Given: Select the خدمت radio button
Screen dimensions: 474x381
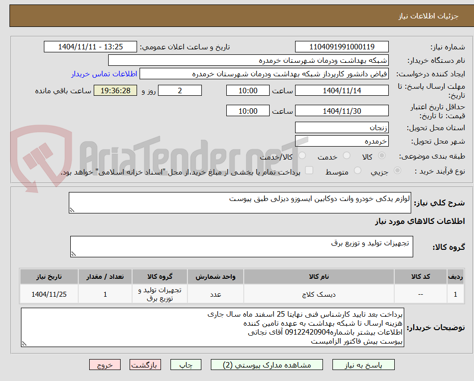Looking at the screenshot, I should (346, 156).
